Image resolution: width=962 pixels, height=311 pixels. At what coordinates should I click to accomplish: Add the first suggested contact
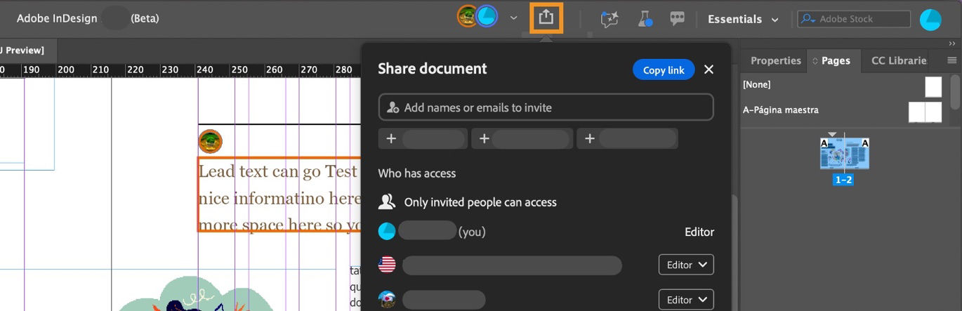point(423,138)
